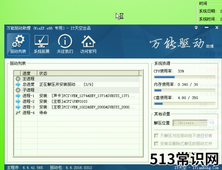The image size is (222, 170).
Task: Click the CPU使用率 progress bar
Action: [x=185, y=77]
